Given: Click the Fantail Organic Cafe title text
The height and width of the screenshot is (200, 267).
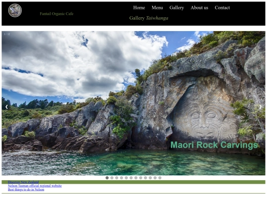Looking at the screenshot, I should pos(56,14).
